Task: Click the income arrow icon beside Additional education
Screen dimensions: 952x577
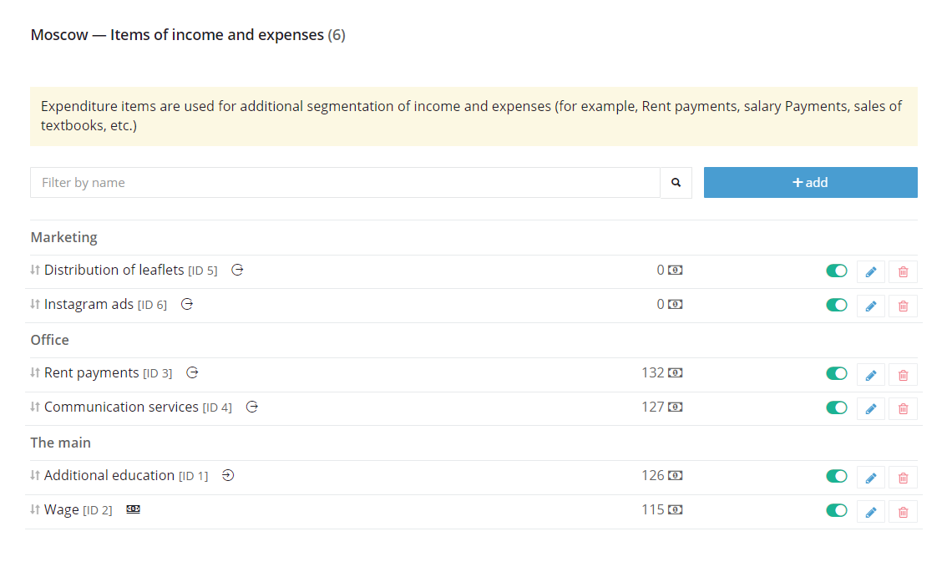Action: point(228,476)
